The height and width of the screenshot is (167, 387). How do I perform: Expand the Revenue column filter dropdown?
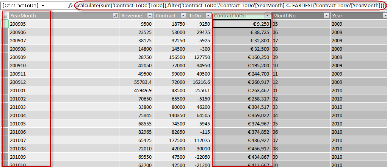pos(150,15)
